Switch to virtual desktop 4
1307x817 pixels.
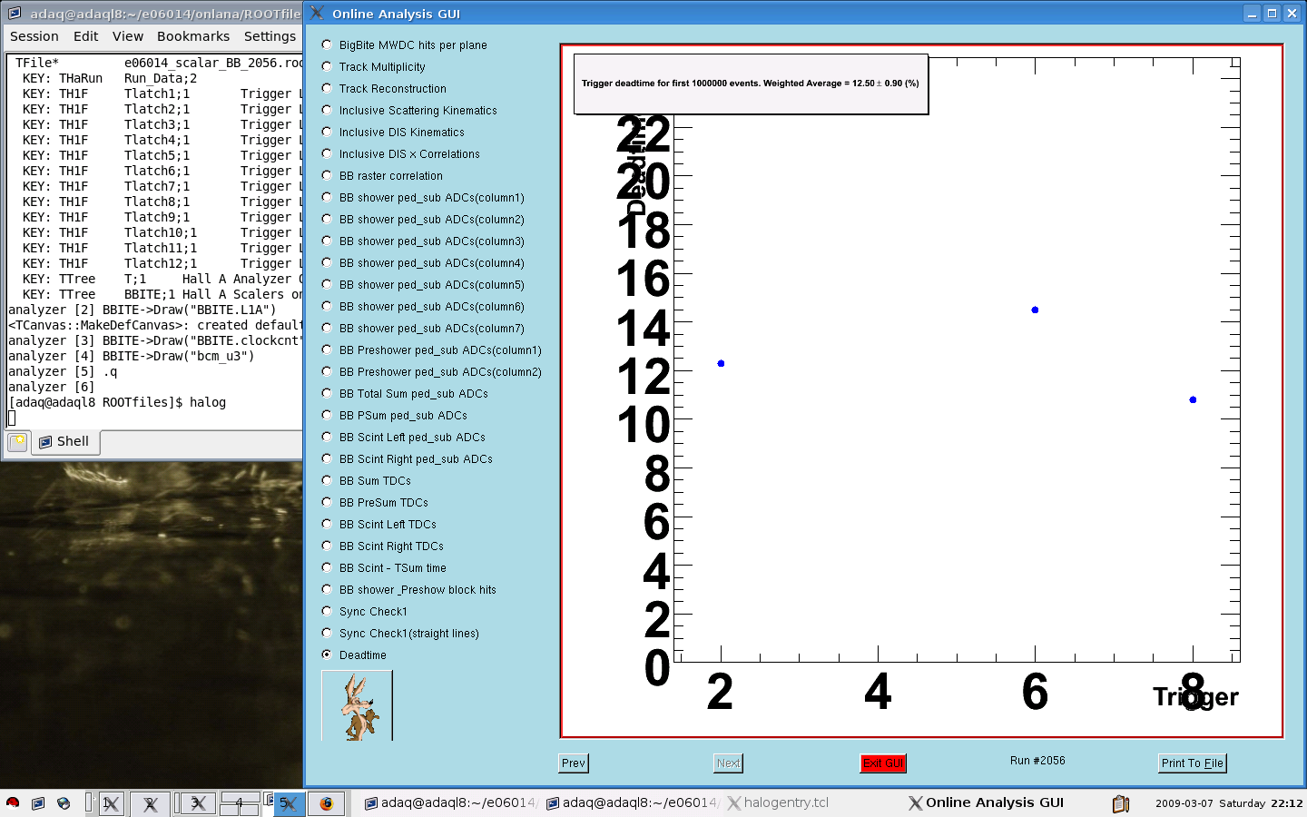point(240,803)
